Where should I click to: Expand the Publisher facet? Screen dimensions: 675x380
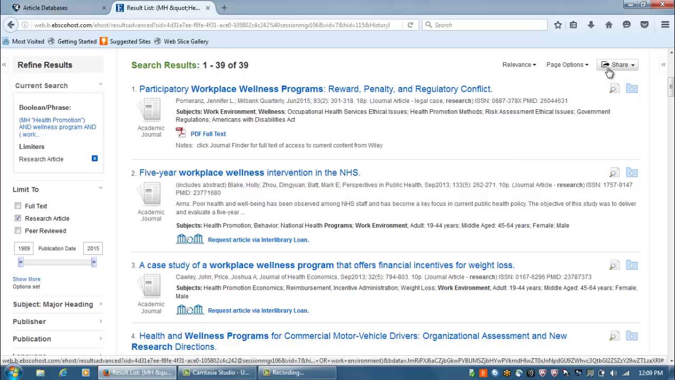58,321
